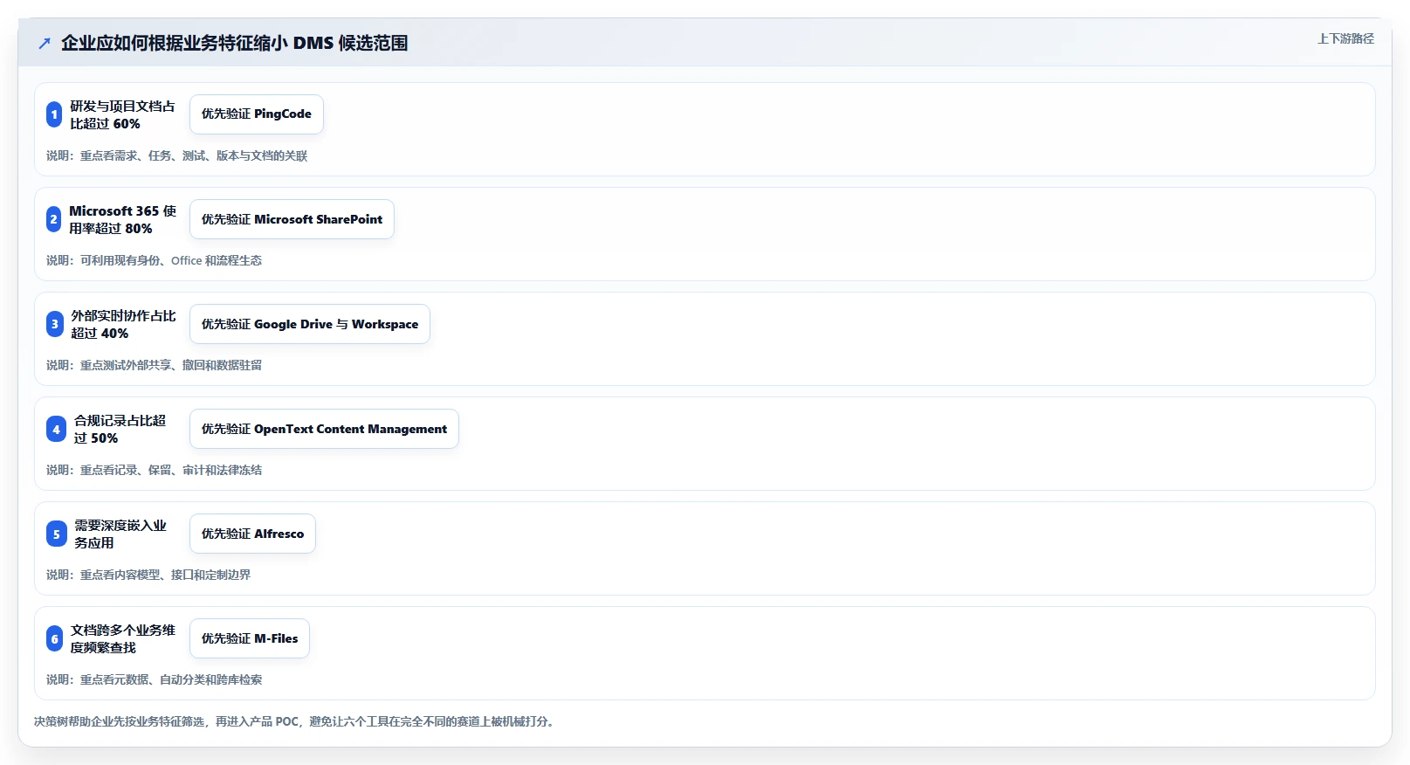Click condition text 外部实时协作占比超过 40%
Screen dimensions: 1410x765
pyautogui.click(x=123, y=324)
